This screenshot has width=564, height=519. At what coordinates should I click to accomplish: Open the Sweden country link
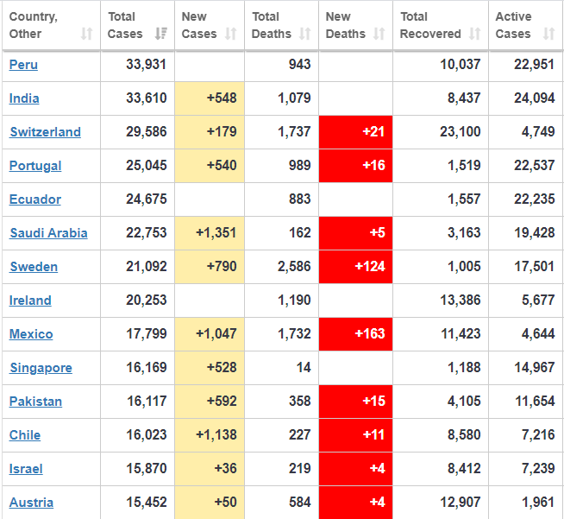pyautogui.click(x=34, y=267)
